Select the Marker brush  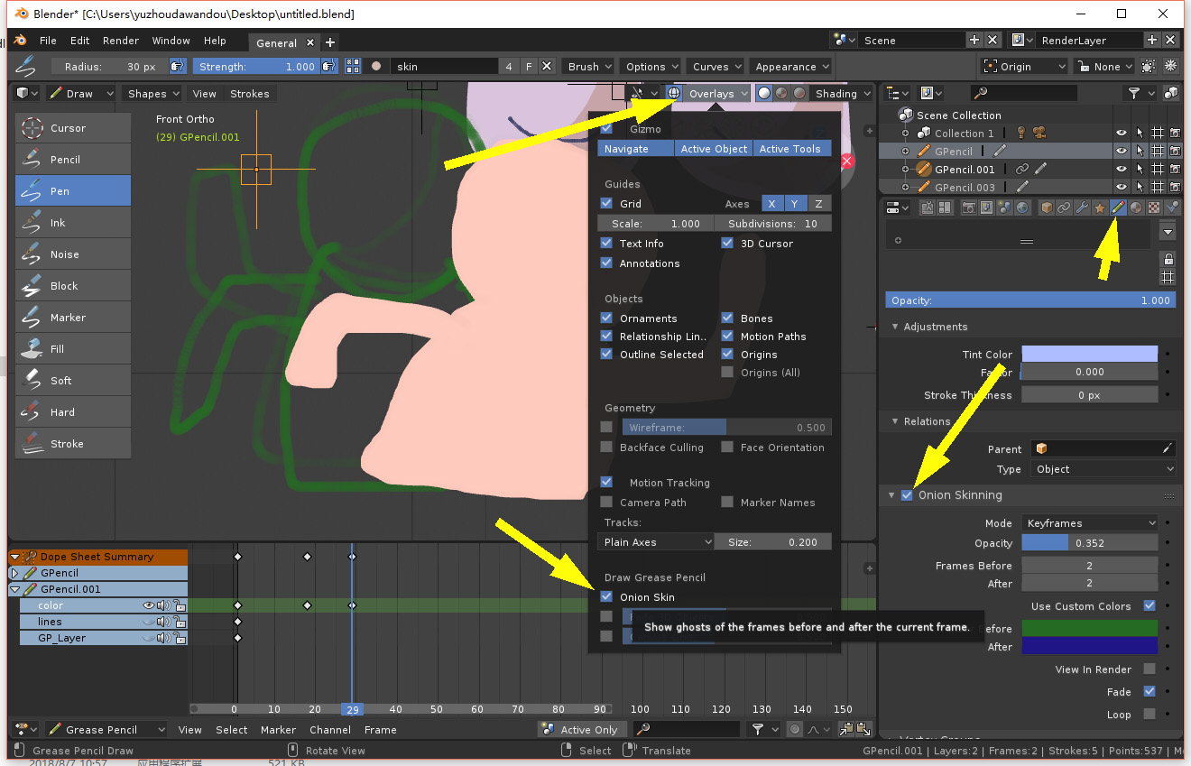(x=73, y=318)
